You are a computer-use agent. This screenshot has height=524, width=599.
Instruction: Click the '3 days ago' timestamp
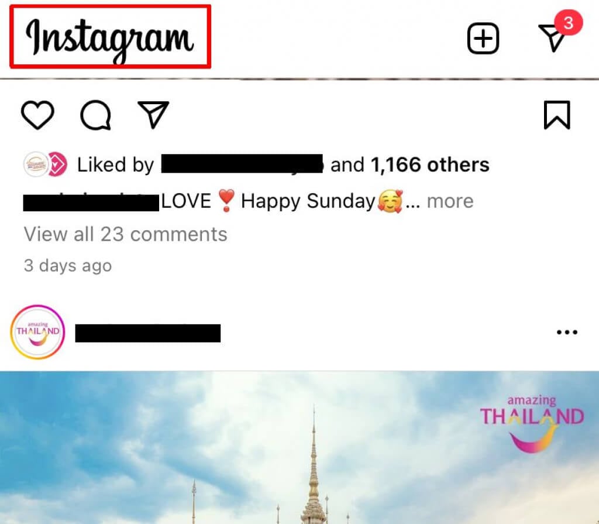click(x=67, y=265)
